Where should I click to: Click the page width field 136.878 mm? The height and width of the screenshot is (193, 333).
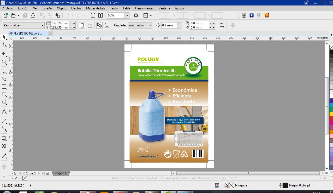click(x=60, y=23)
